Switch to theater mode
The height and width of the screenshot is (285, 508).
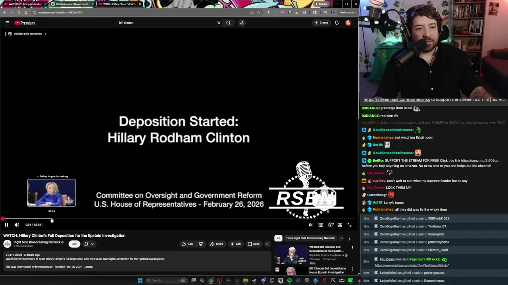[x=340, y=225]
